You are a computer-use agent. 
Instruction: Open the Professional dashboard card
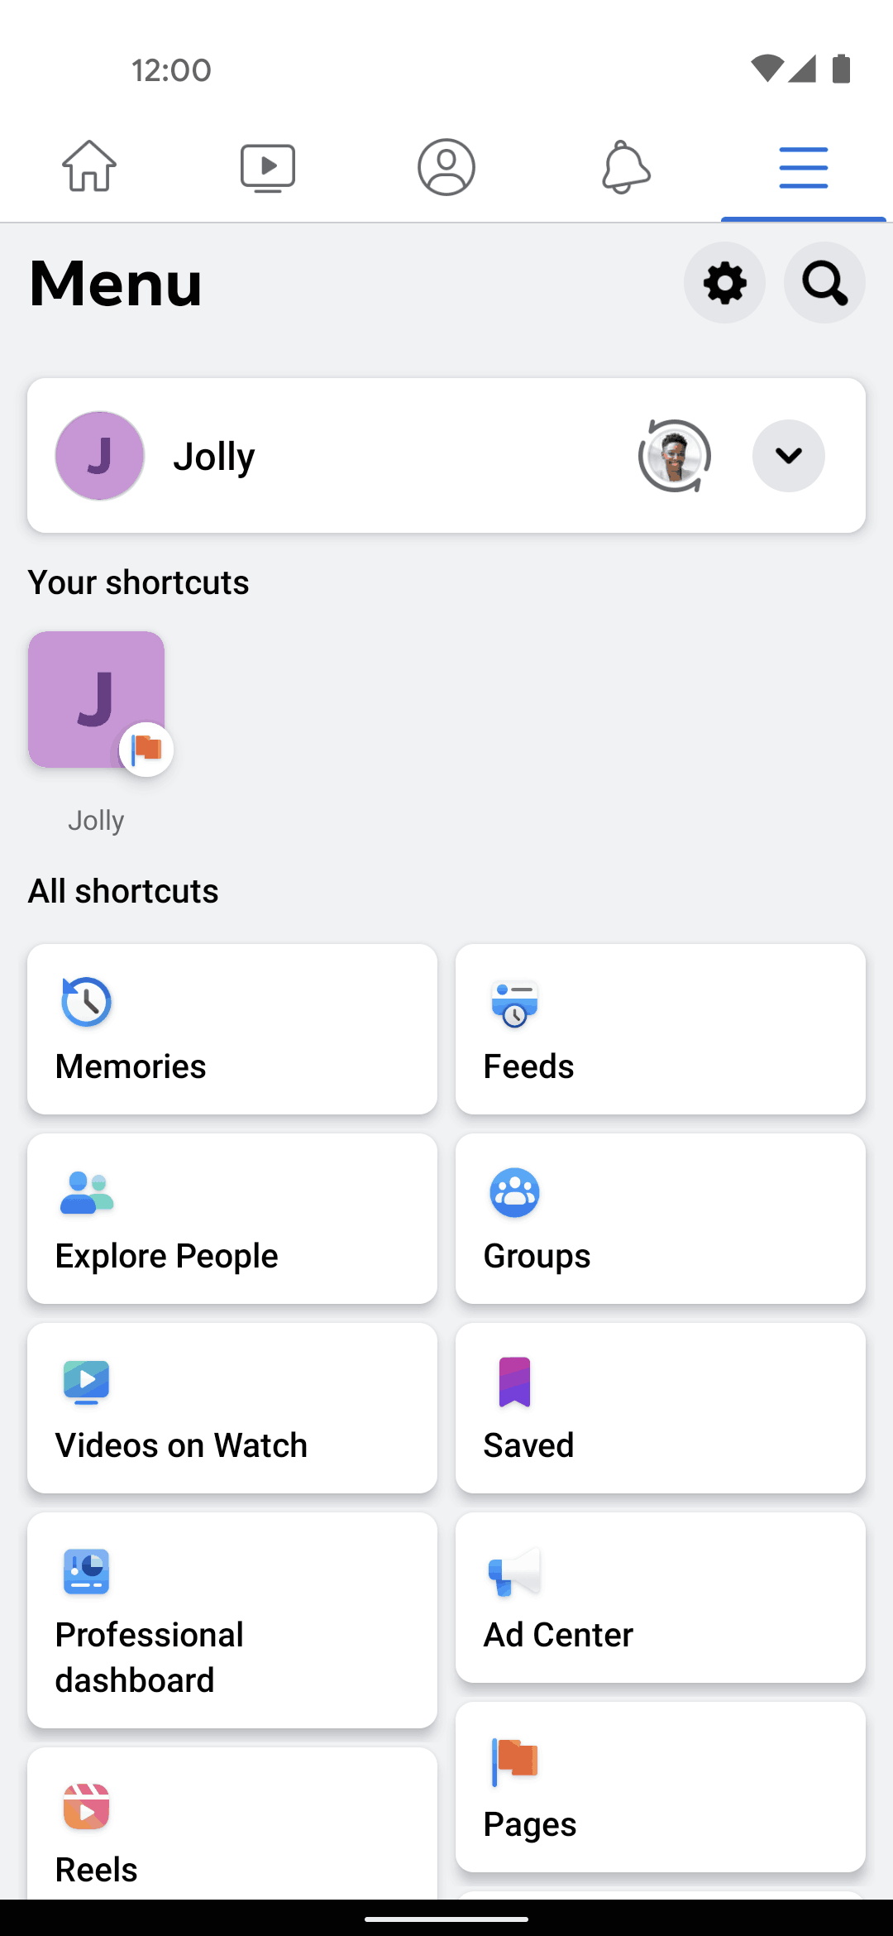coord(232,1620)
